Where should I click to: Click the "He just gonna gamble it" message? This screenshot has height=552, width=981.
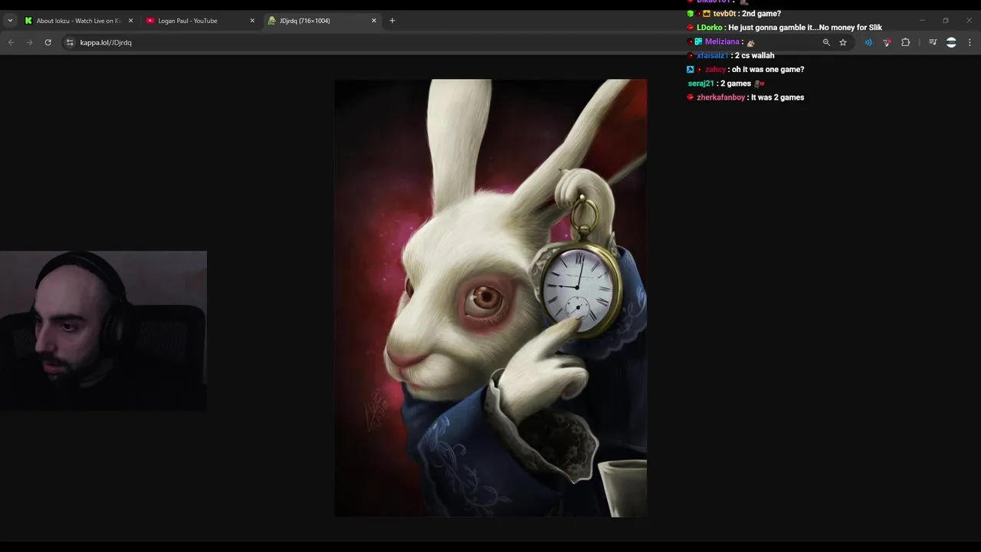tap(805, 28)
